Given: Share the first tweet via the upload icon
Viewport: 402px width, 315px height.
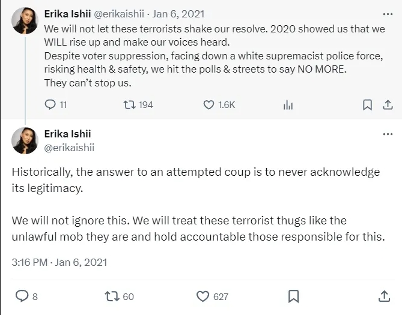Looking at the screenshot, I should tap(388, 105).
